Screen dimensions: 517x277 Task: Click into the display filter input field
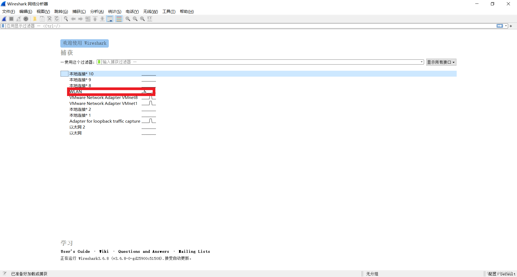click(x=250, y=26)
